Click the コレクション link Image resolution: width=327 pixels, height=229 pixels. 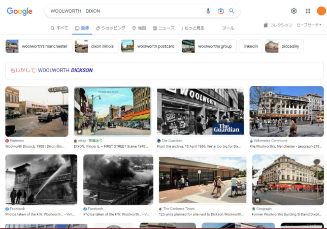[x=281, y=25]
